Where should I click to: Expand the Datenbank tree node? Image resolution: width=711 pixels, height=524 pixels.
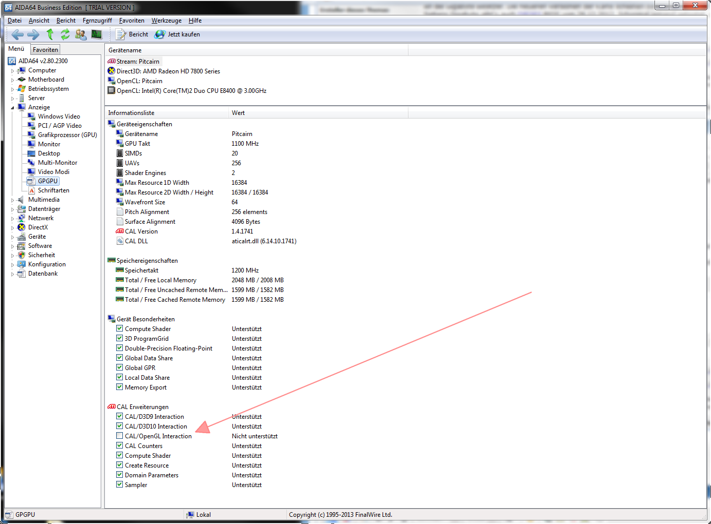pyautogui.click(x=13, y=274)
